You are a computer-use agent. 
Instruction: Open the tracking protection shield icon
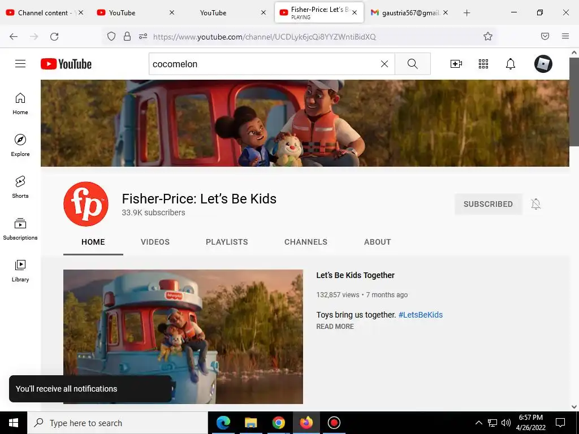[x=111, y=36]
